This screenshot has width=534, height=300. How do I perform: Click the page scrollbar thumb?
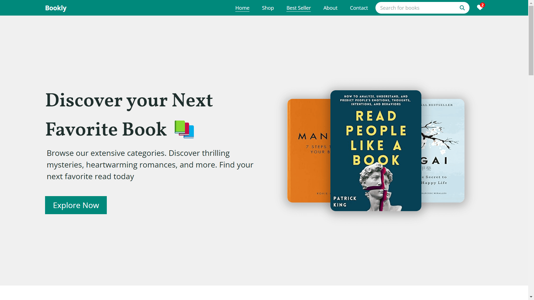[x=531, y=40]
